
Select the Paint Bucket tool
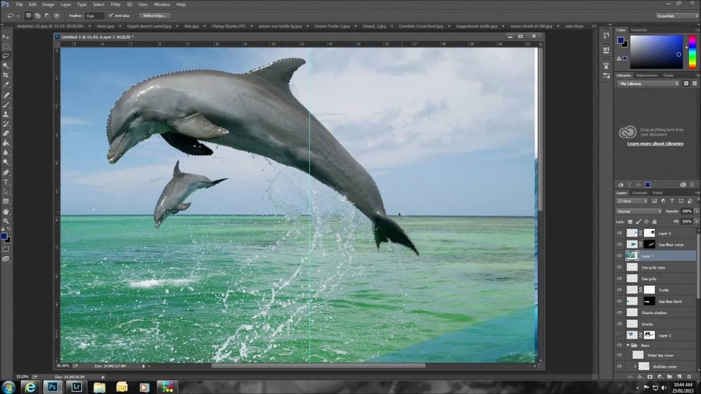[6, 143]
